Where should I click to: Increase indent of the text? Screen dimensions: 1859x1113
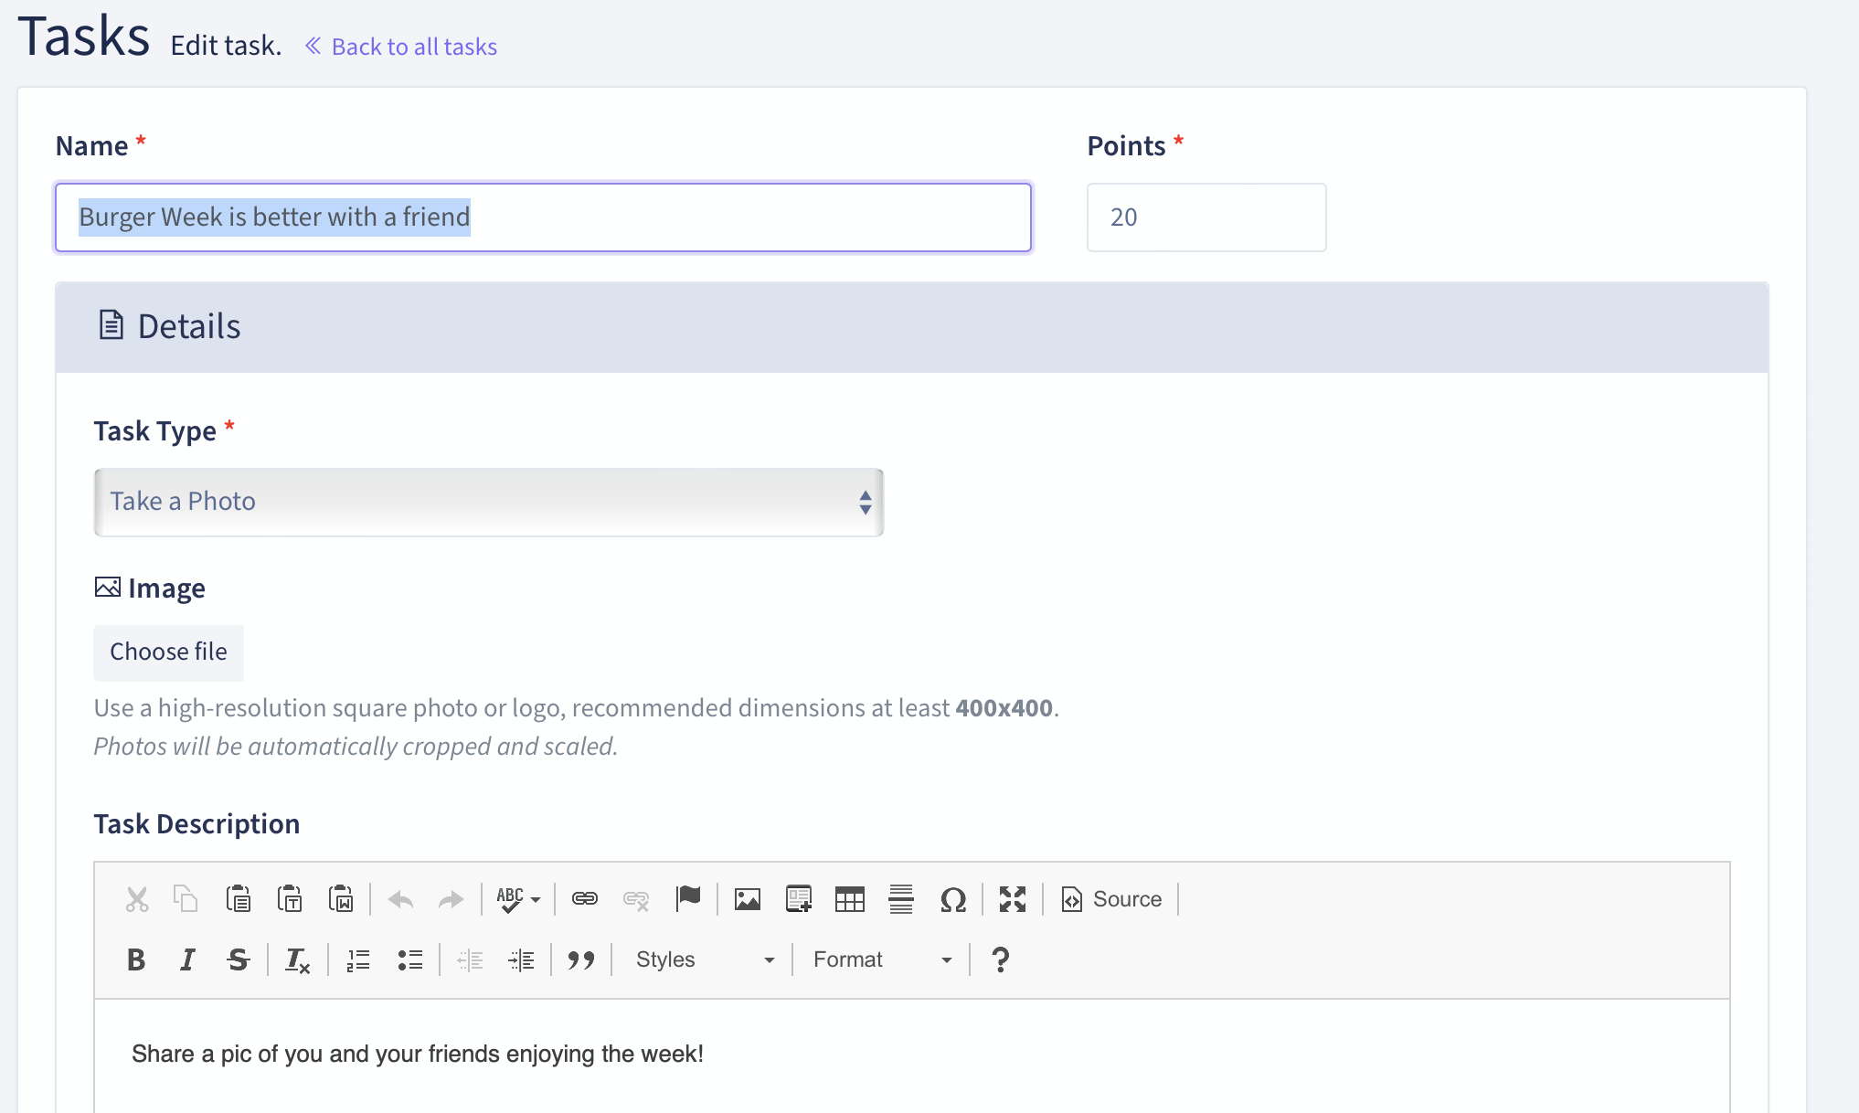[521, 959]
